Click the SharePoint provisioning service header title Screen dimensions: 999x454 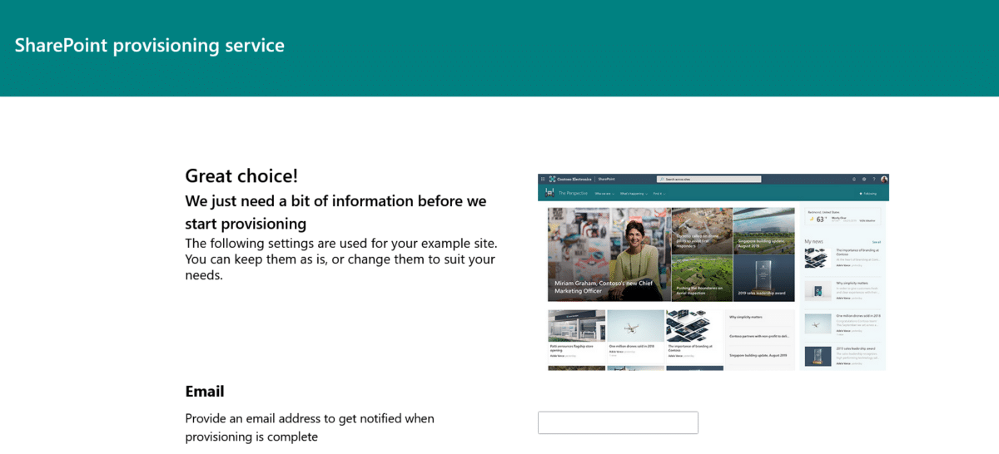(x=149, y=45)
